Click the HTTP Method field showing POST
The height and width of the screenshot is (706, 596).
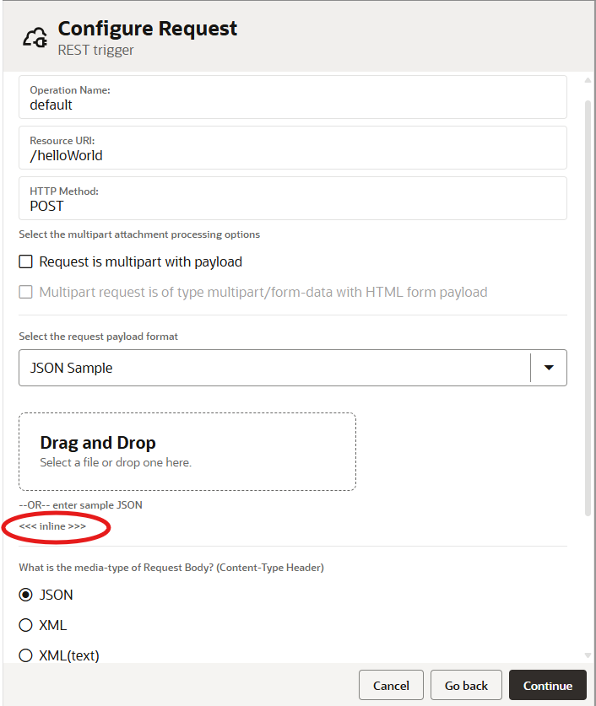click(292, 198)
